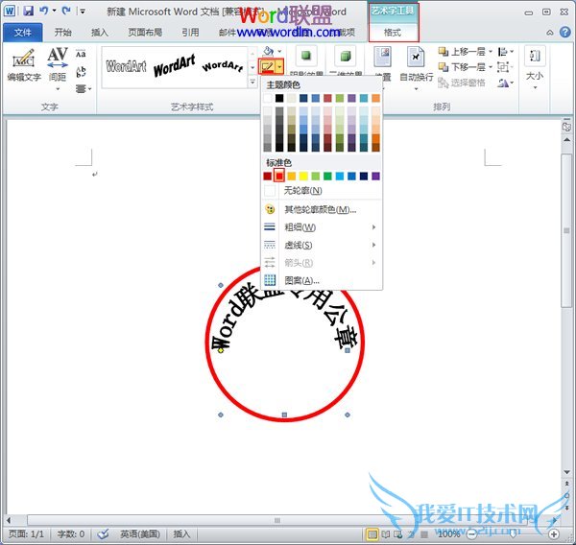576x545 pixels.
Task: Click the AV 间距 spacing icon
Action: (x=58, y=59)
